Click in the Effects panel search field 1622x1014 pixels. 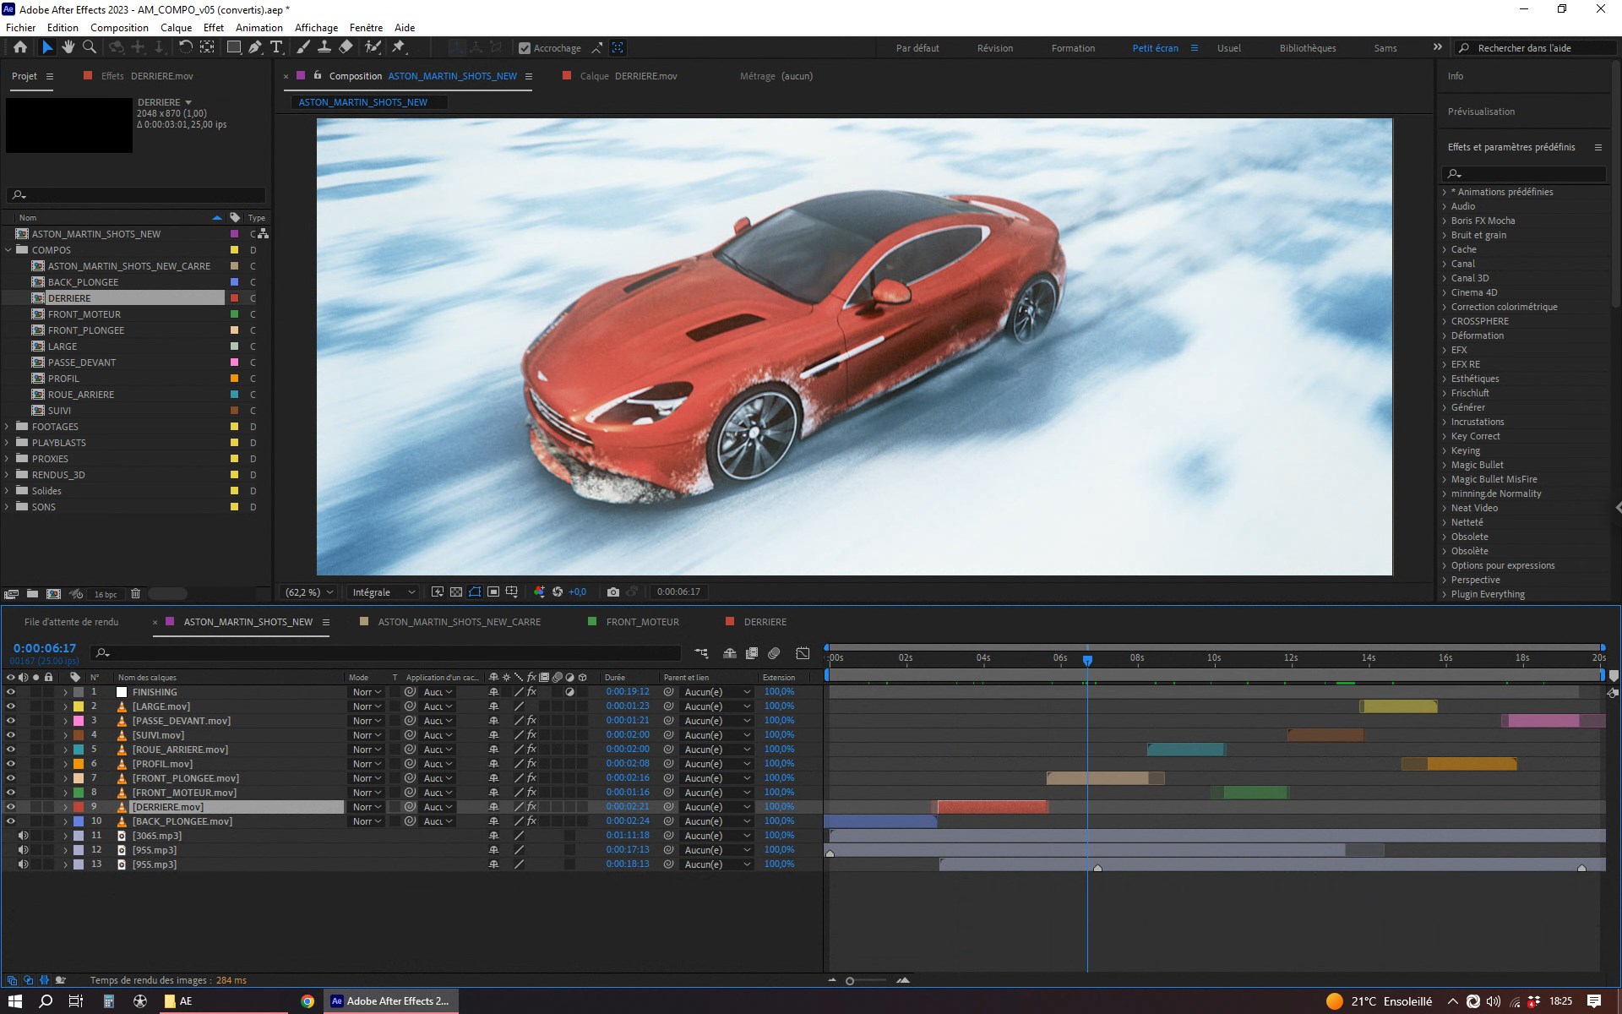[x=1523, y=173]
